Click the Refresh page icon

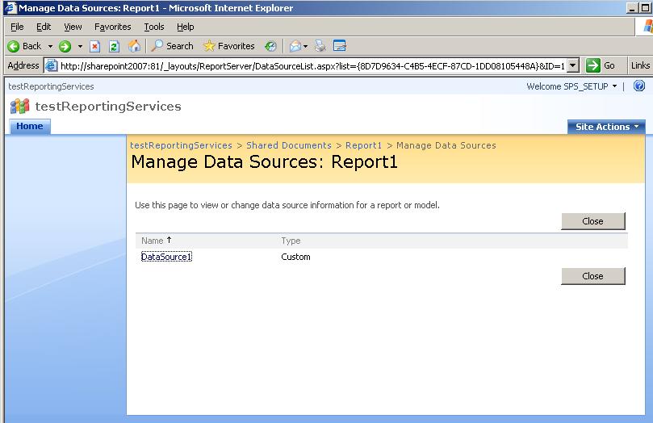pyautogui.click(x=114, y=46)
